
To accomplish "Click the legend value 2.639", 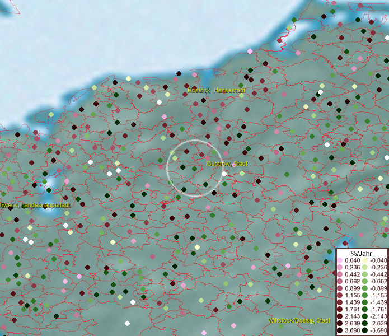I will tap(352, 323).
